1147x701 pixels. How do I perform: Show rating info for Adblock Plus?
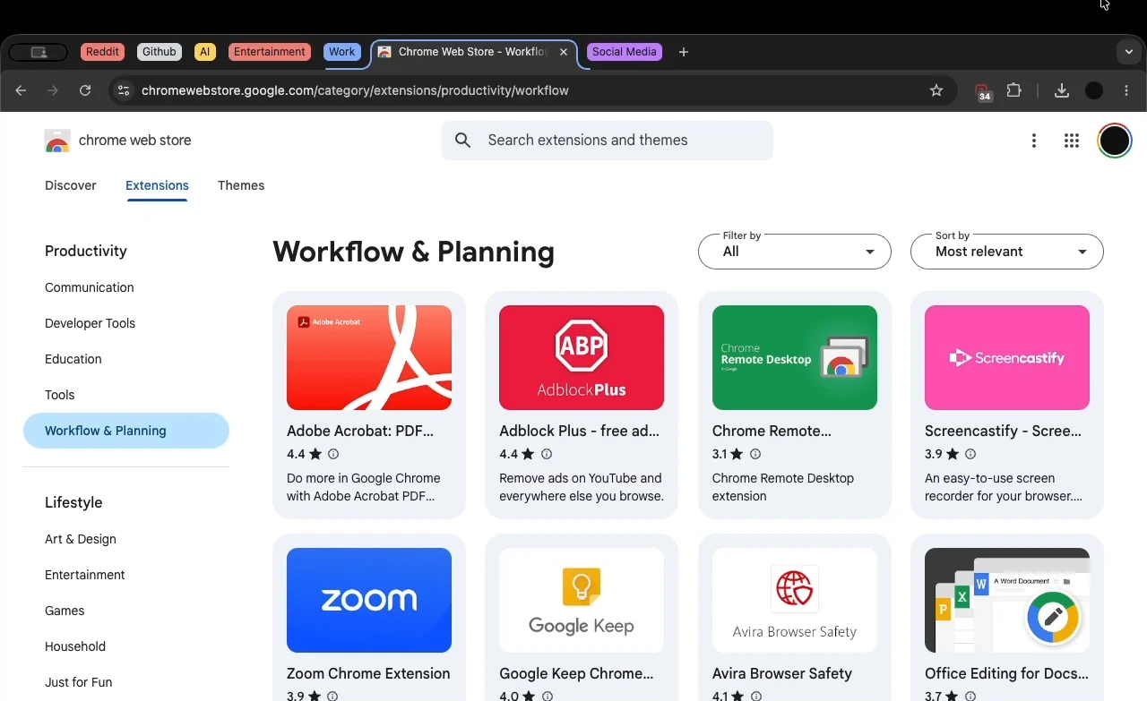coord(547,454)
